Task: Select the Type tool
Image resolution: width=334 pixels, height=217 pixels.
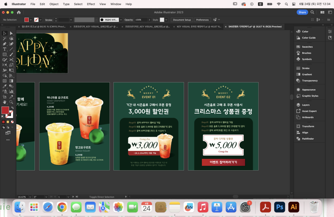Action: pos(4,49)
